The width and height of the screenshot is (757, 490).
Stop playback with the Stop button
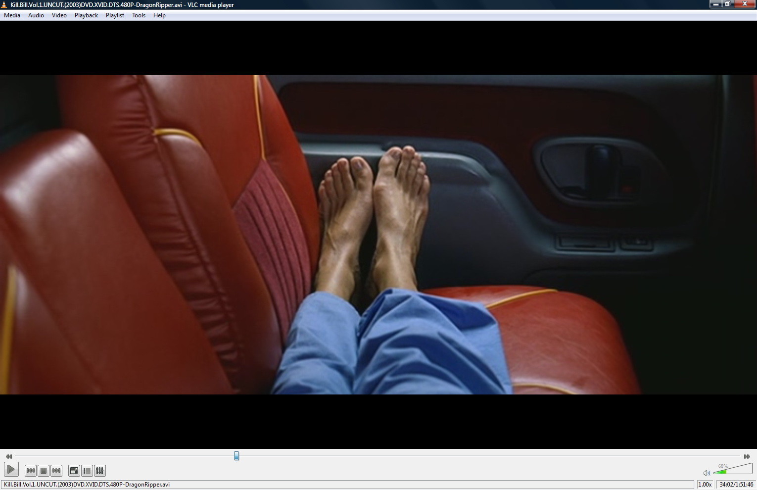tap(44, 471)
